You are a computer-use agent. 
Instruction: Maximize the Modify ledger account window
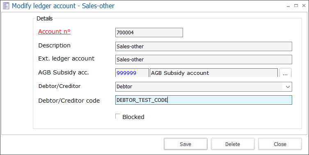[x=296, y=6]
